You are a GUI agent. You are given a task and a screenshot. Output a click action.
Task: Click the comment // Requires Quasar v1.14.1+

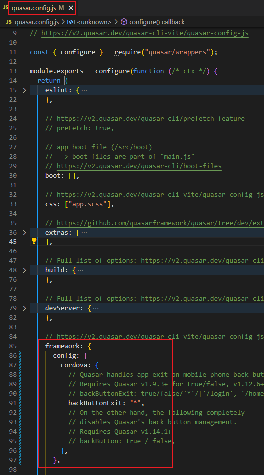coord(120,432)
